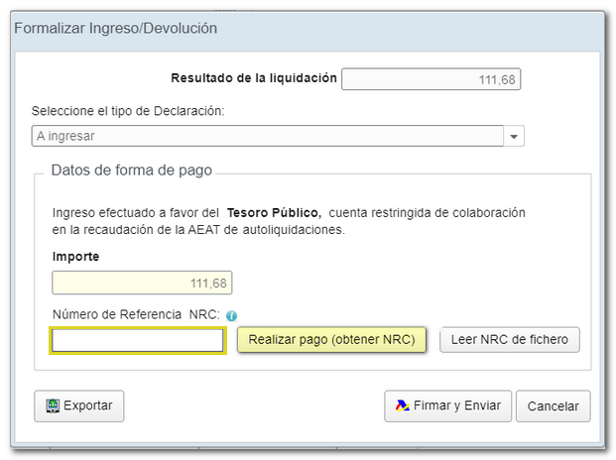
Task: Click 'Seleccione el tipo de Declaración' label
Action: [128, 110]
